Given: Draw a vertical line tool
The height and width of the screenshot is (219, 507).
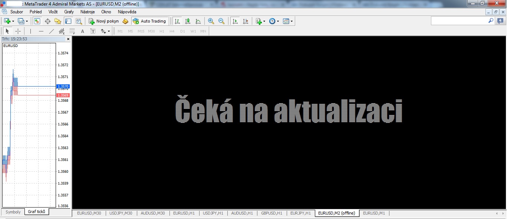Looking at the screenshot, I should (x=31, y=31).
